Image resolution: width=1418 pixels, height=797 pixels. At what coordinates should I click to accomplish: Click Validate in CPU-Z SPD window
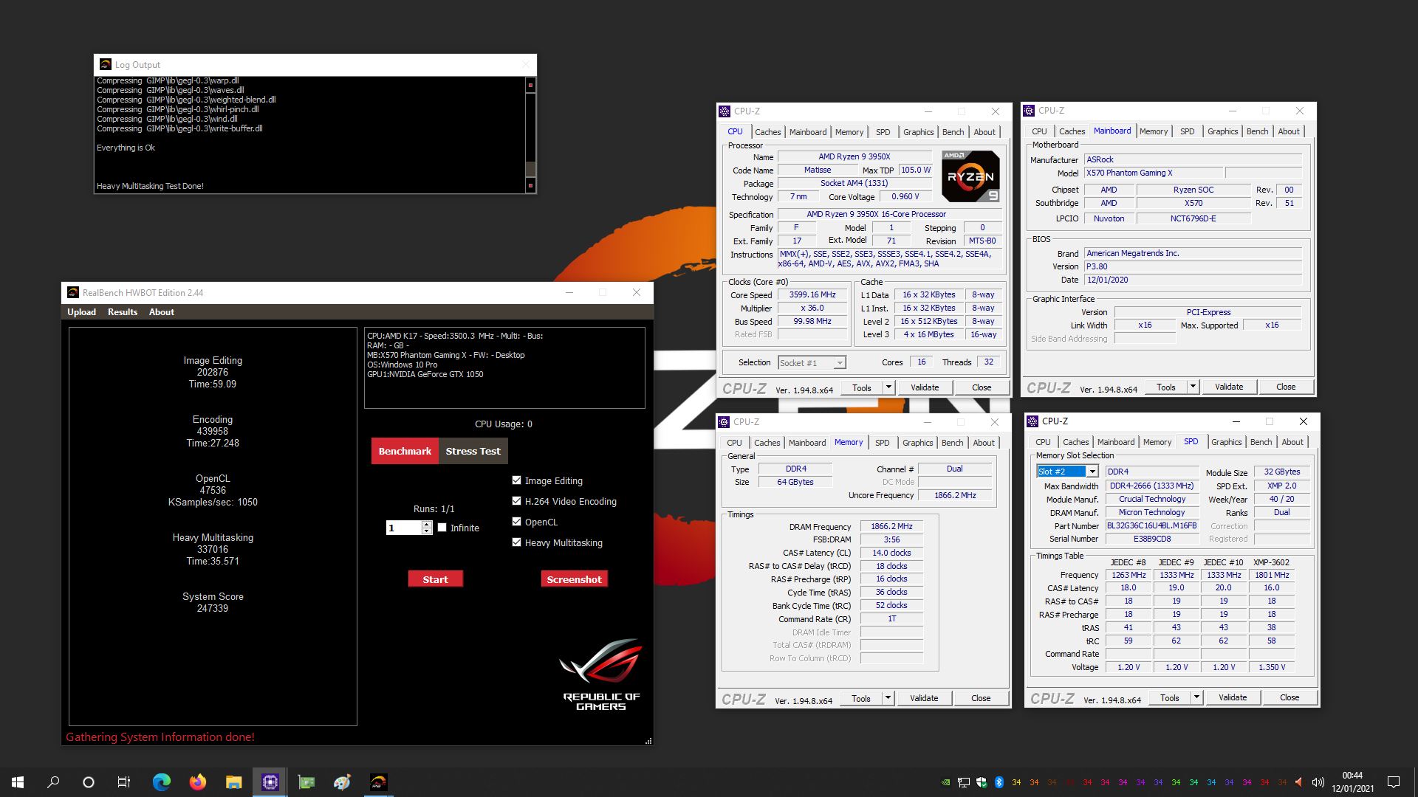point(1233,697)
